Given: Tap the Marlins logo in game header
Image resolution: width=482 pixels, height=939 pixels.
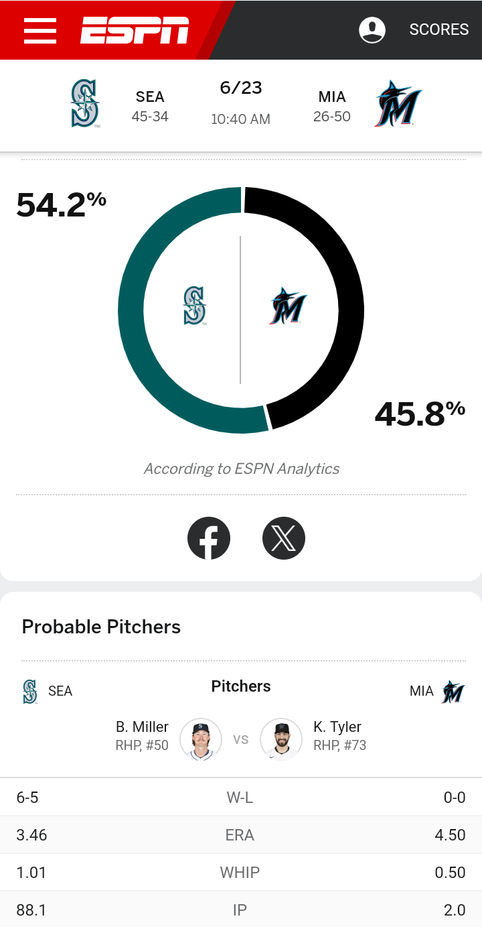Looking at the screenshot, I should pos(398,104).
